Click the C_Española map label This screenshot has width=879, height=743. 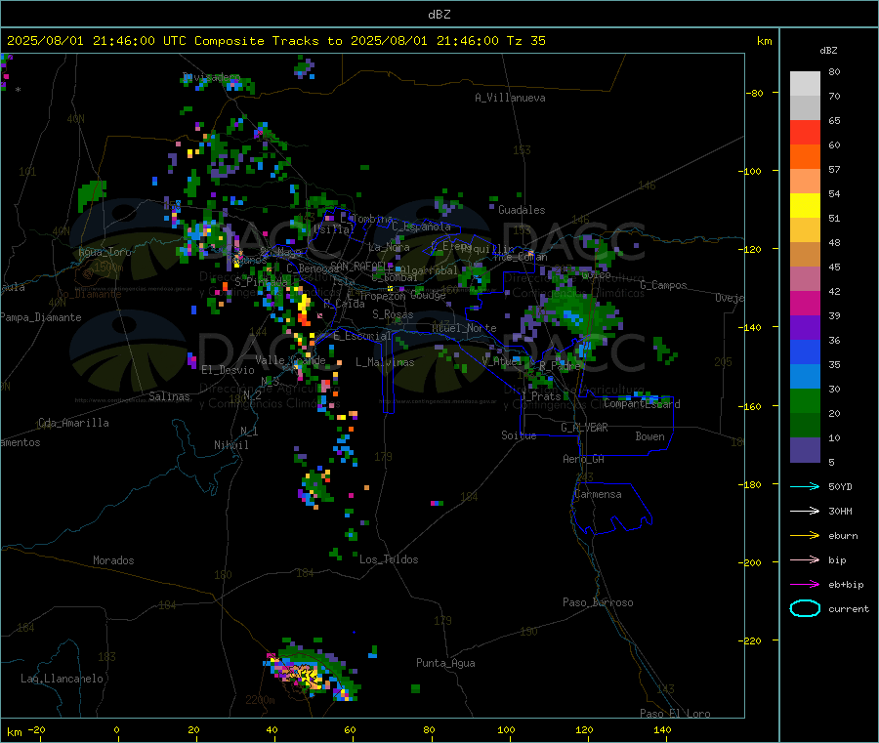coord(421,227)
